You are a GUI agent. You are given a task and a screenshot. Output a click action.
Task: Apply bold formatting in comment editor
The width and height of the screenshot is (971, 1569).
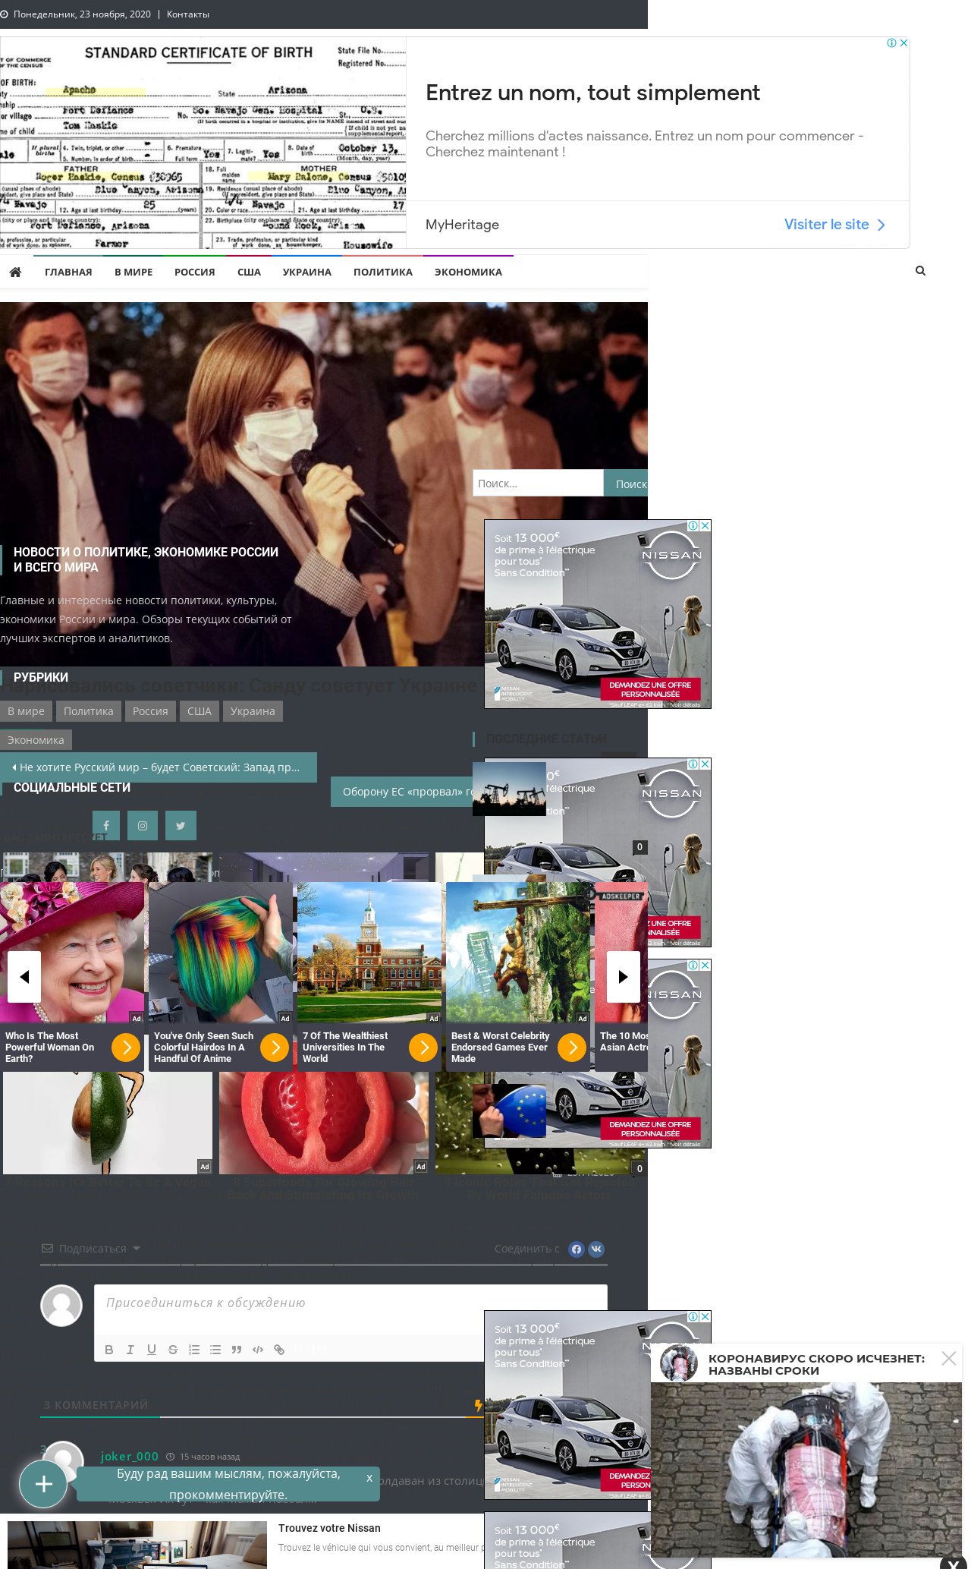click(108, 1349)
